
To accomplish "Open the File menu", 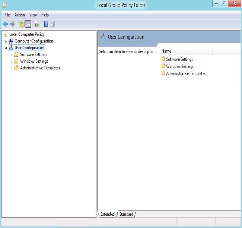I will [x=7, y=15].
